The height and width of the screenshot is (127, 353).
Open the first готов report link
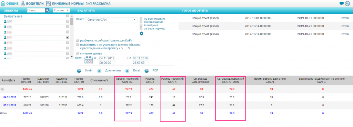coord(345,18)
